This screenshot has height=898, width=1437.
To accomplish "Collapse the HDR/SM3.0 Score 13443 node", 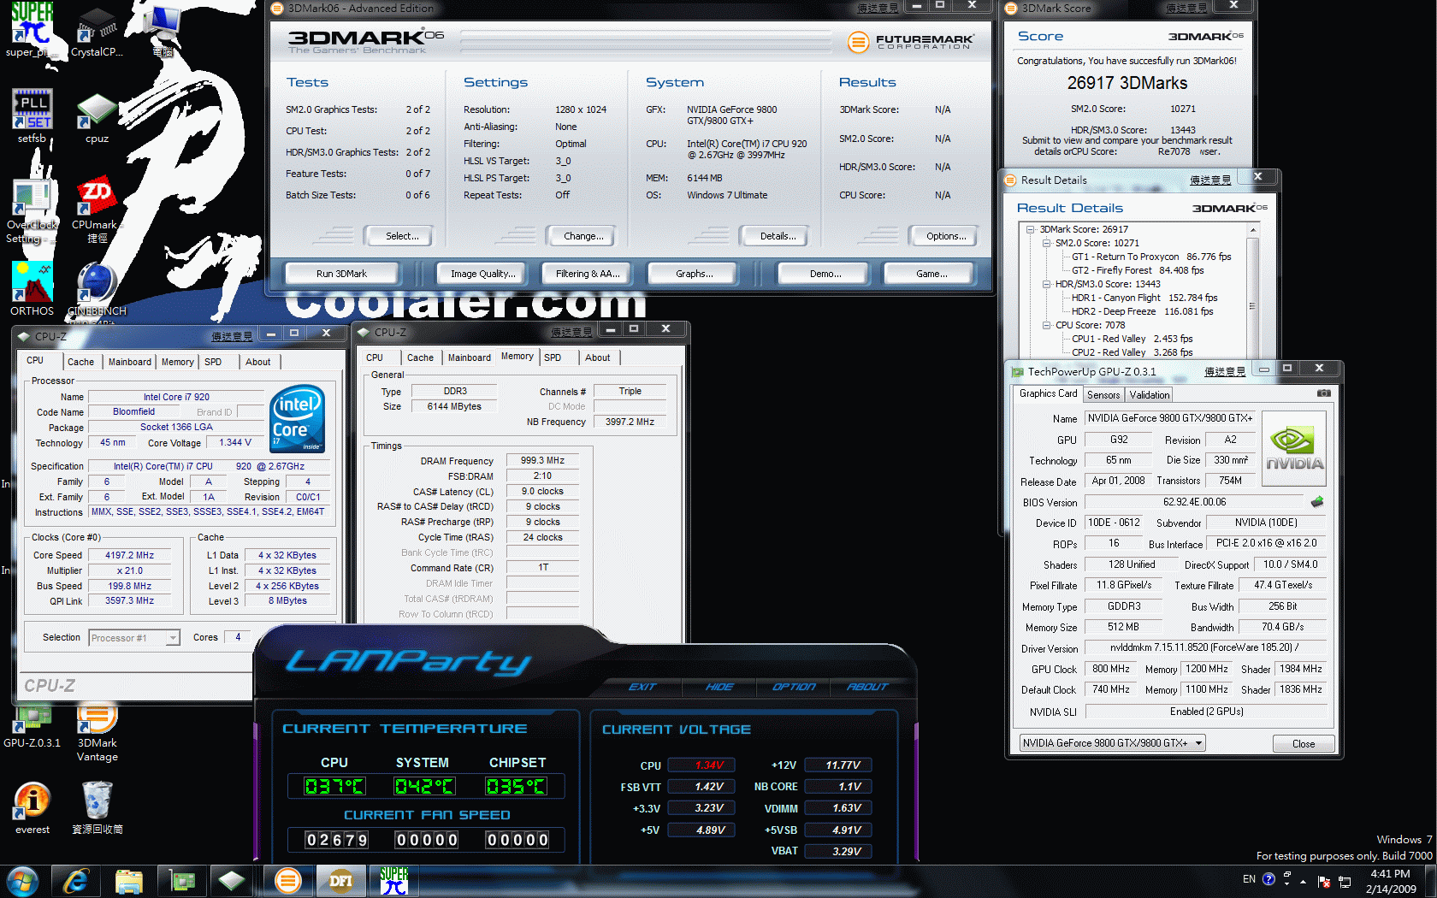I will click(1046, 284).
